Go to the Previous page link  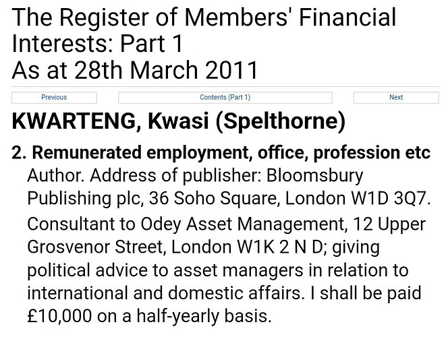[54, 97]
